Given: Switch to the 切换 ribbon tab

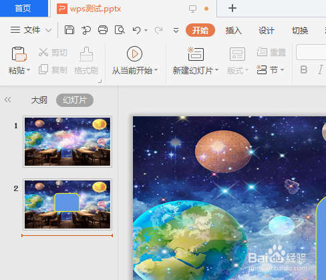Looking at the screenshot, I should pyautogui.click(x=300, y=30).
